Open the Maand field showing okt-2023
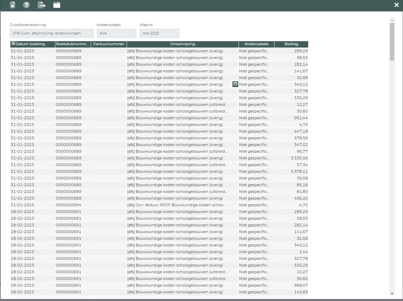The height and width of the screenshot is (301, 403). point(159,33)
